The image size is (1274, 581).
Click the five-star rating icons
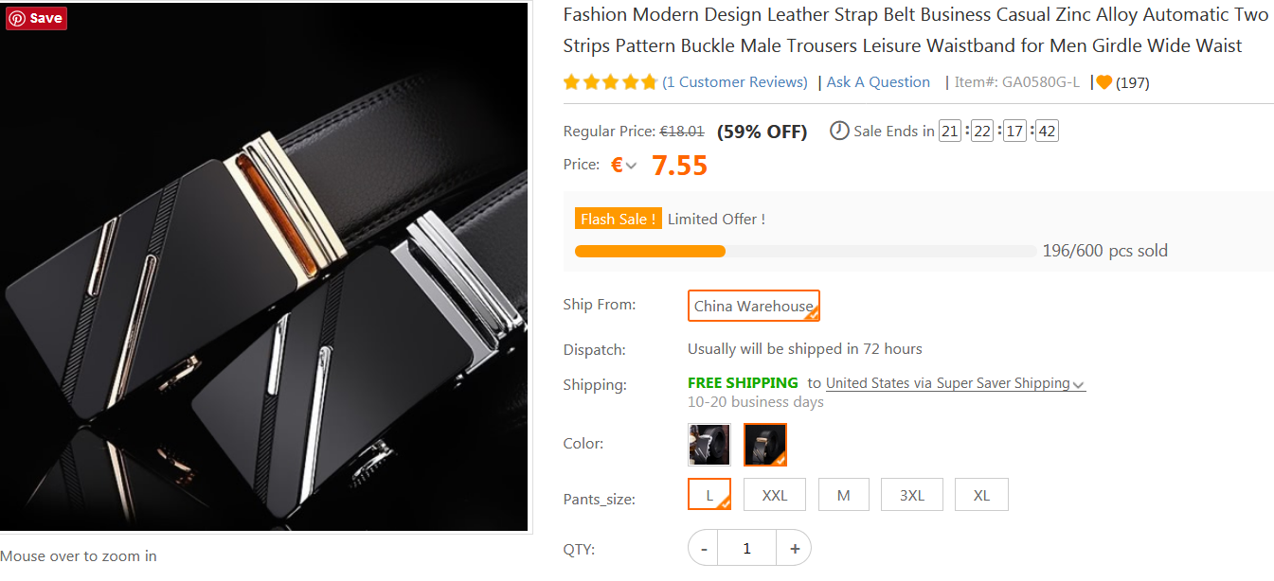coord(610,82)
